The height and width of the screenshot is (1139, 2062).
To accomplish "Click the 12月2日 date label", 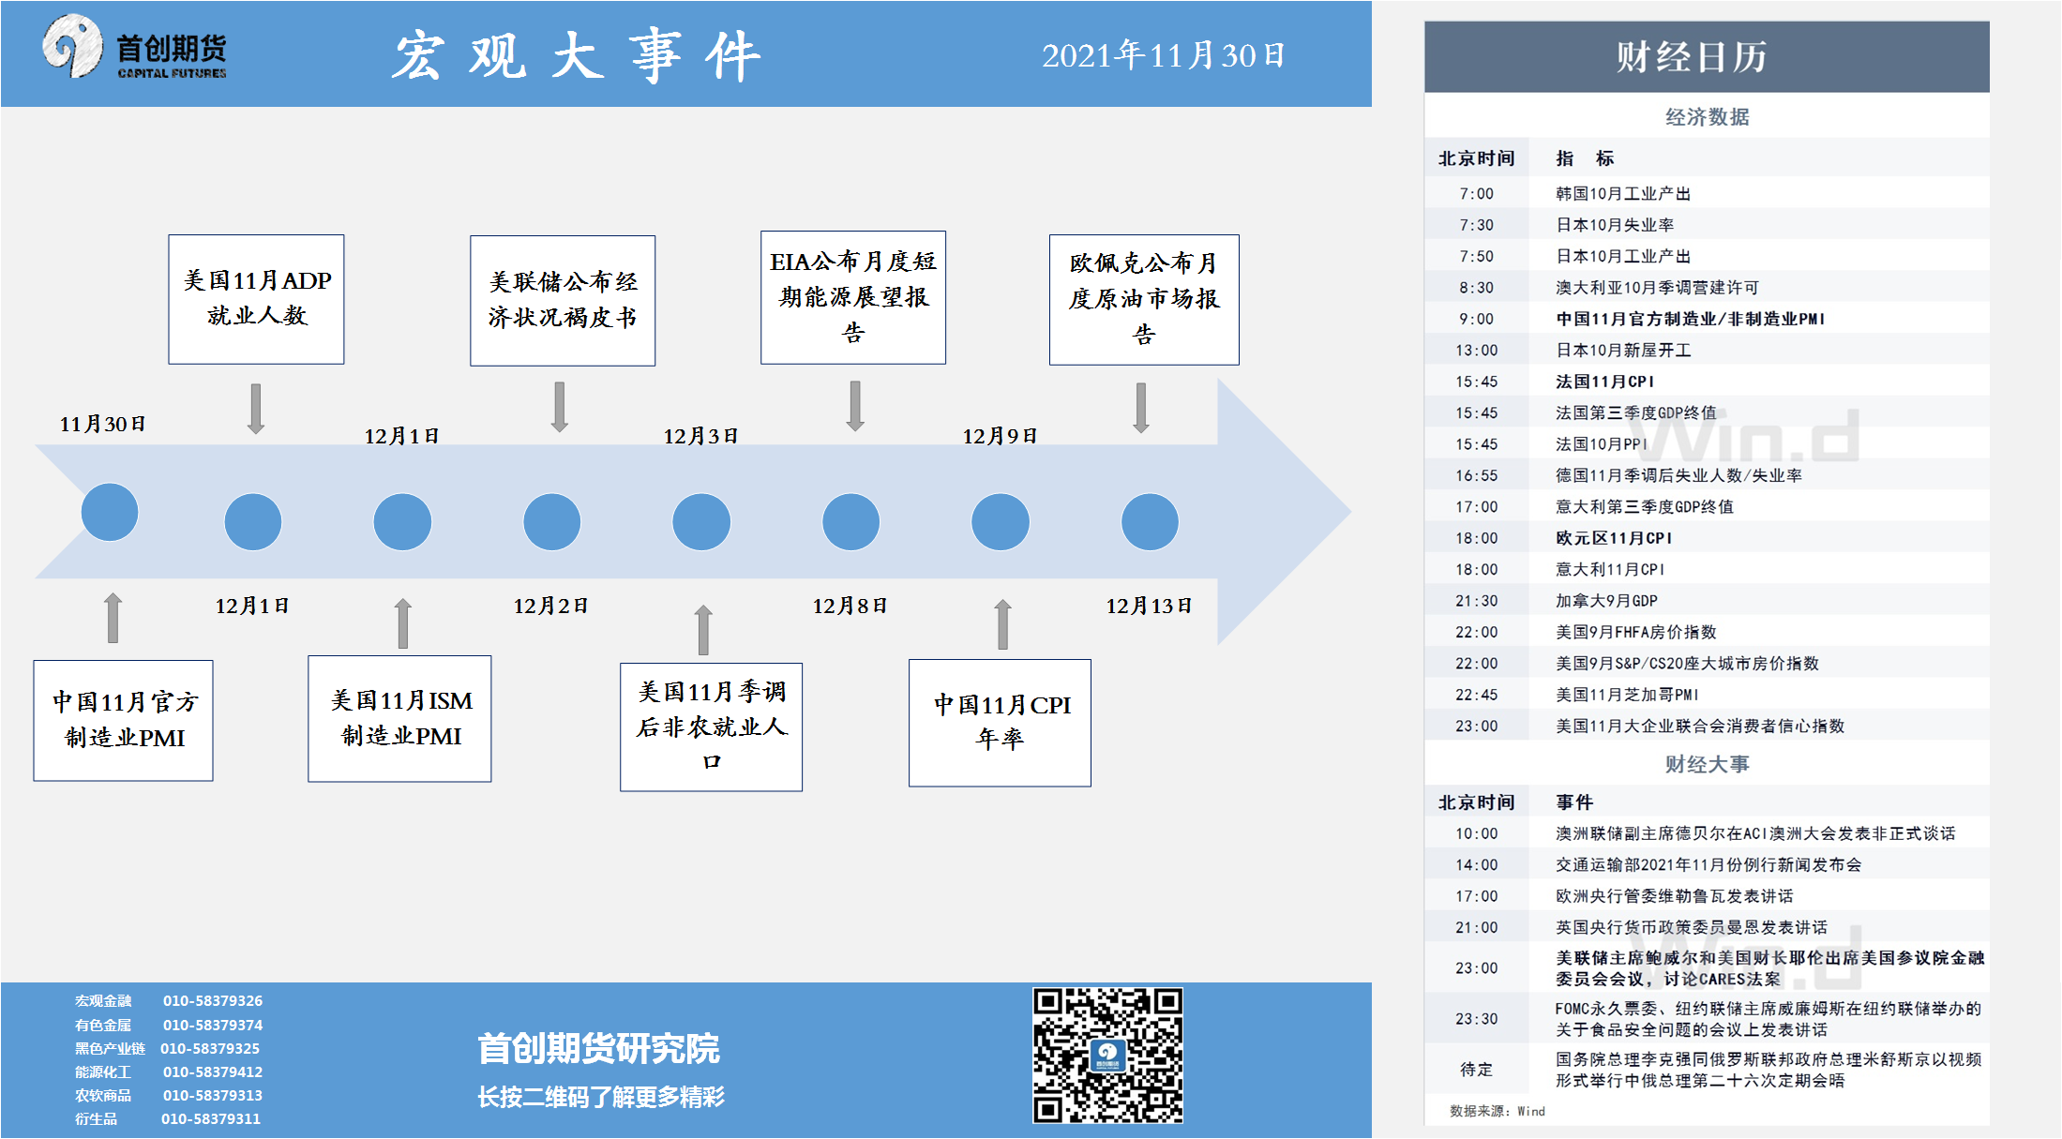I will [x=550, y=607].
